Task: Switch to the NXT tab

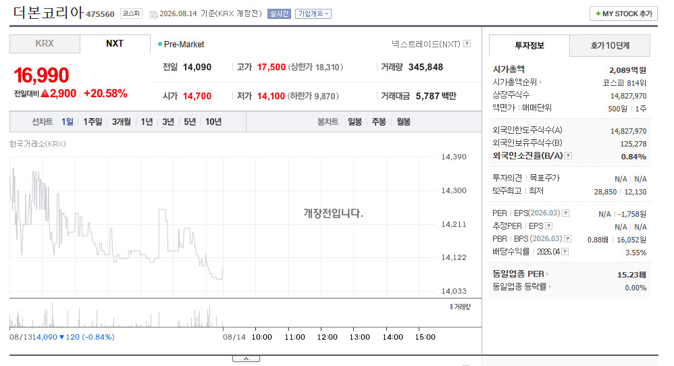Action: [115, 44]
